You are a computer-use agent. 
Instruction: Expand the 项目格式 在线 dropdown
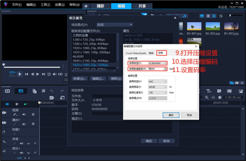click(115, 25)
